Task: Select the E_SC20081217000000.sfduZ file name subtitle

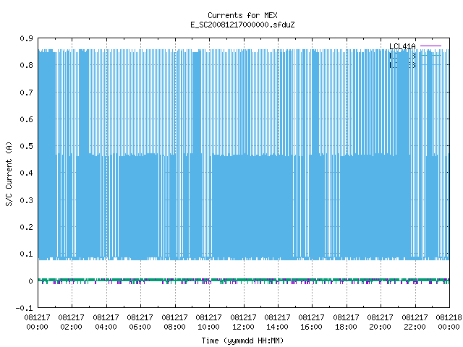Action: [242, 25]
